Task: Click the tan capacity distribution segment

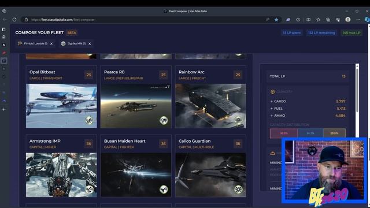Action: coord(334,133)
